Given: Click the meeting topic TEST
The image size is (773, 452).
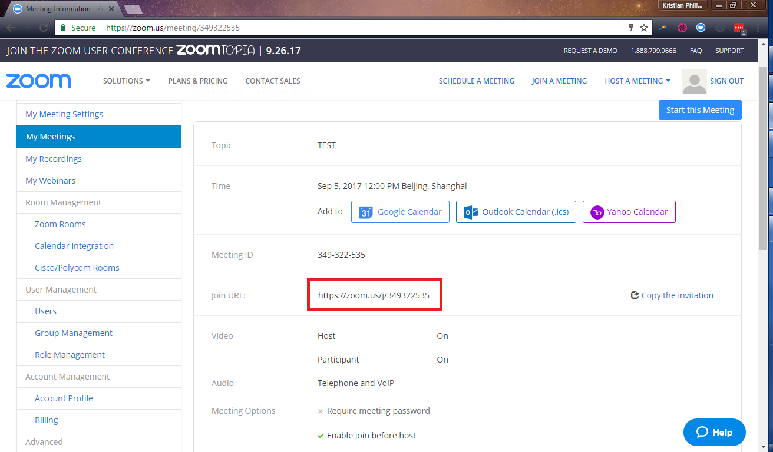Looking at the screenshot, I should click(x=326, y=145).
